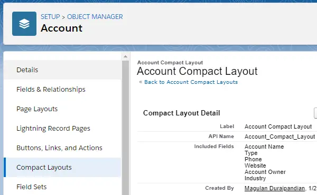Click the Type included field
The height and width of the screenshot is (195, 317).
pyautogui.click(x=251, y=153)
